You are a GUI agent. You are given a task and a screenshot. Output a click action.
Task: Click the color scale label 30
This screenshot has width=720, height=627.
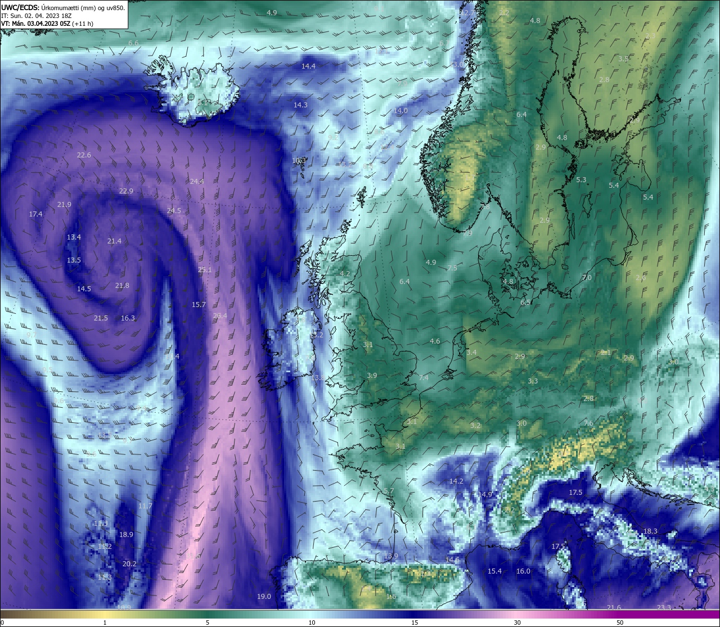tap(517, 623)
